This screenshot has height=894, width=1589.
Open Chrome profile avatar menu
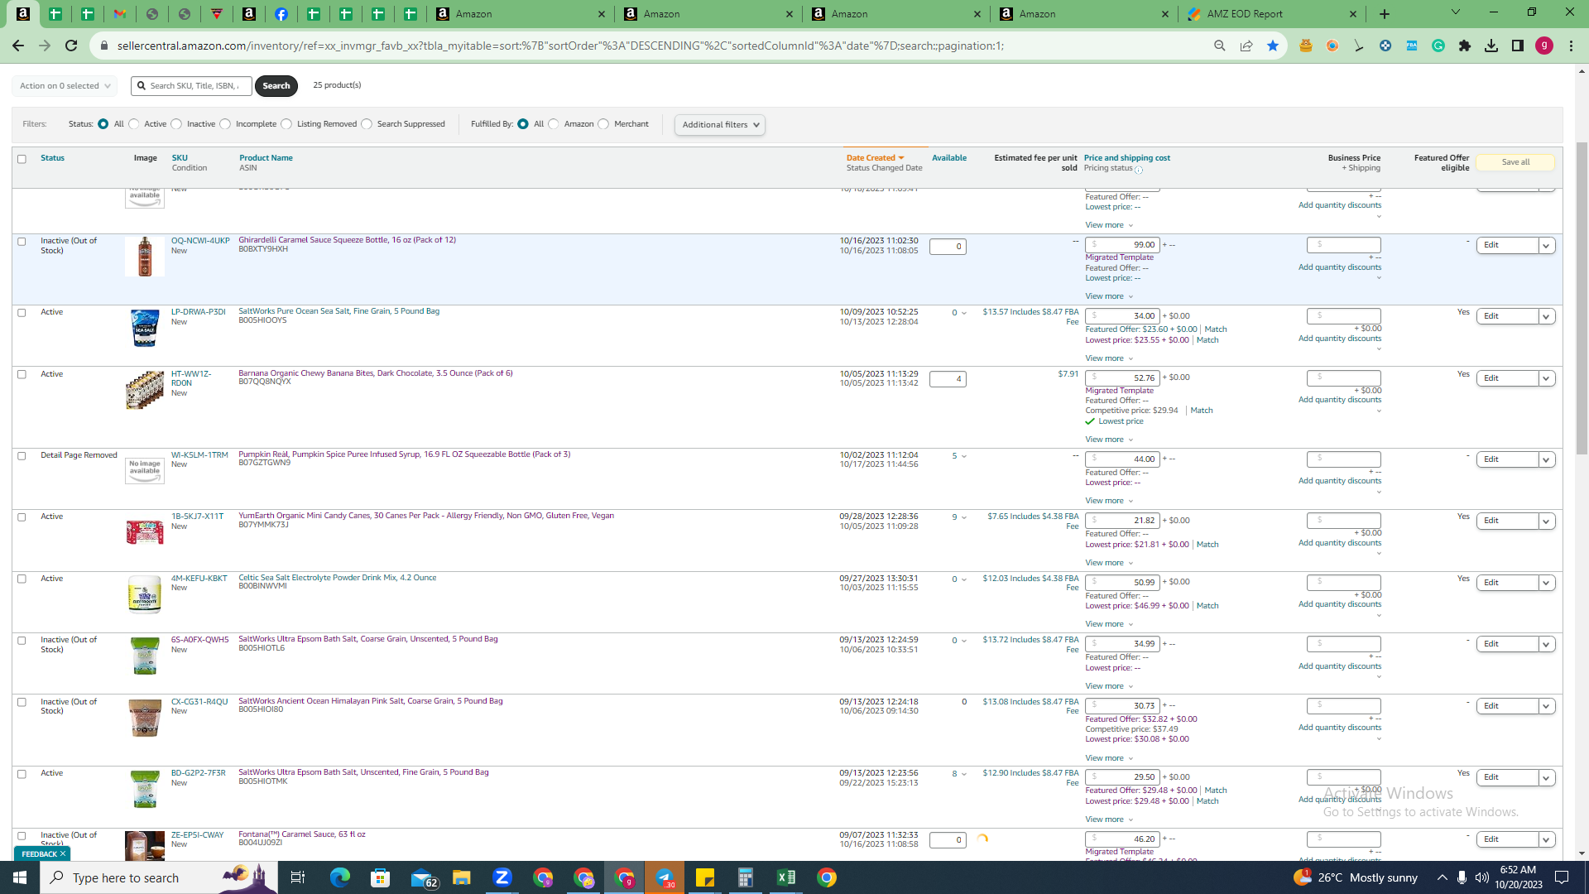pos(1544,46)
